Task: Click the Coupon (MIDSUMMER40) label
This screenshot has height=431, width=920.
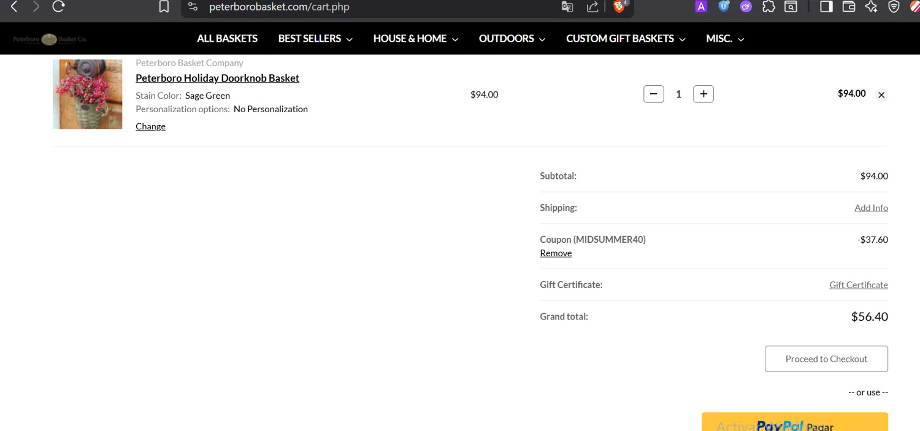Action: 592,240
